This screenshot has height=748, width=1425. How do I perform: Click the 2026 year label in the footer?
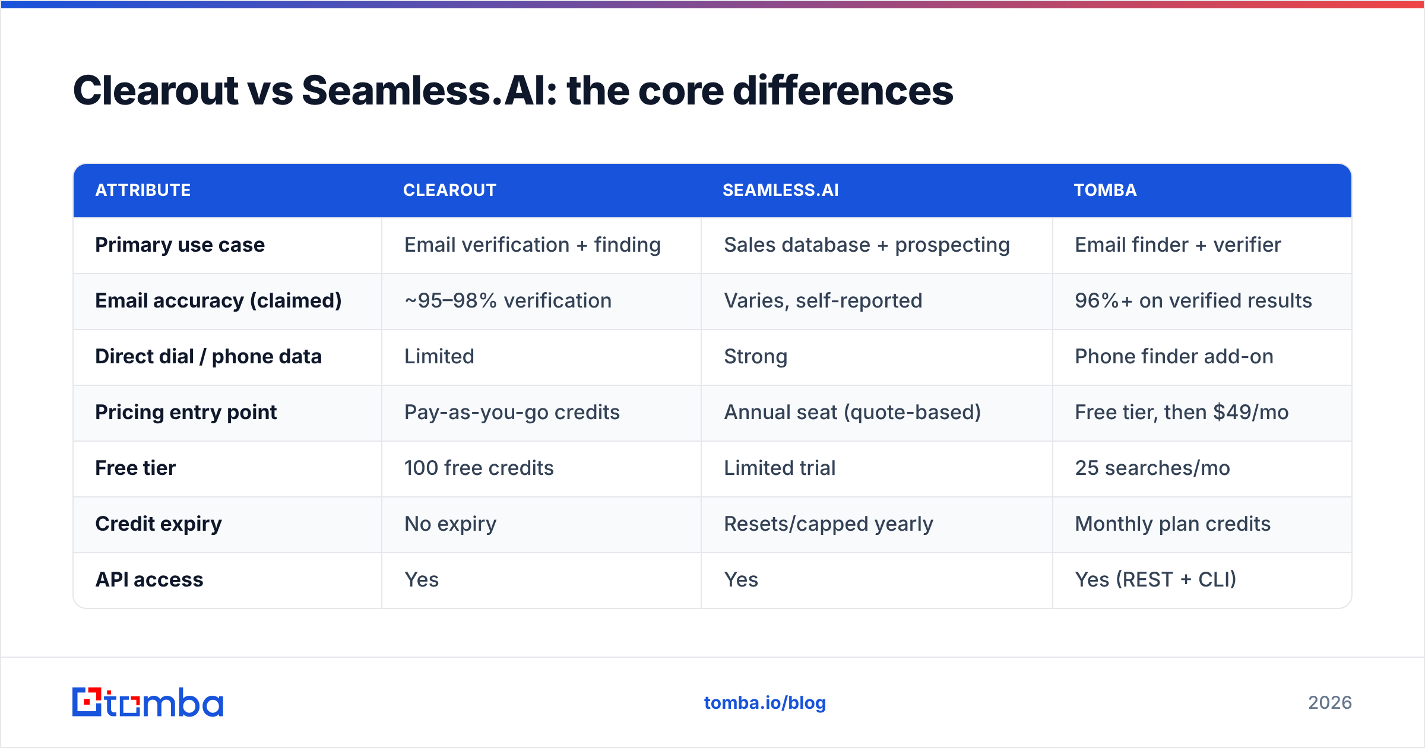click(1330, 703)
